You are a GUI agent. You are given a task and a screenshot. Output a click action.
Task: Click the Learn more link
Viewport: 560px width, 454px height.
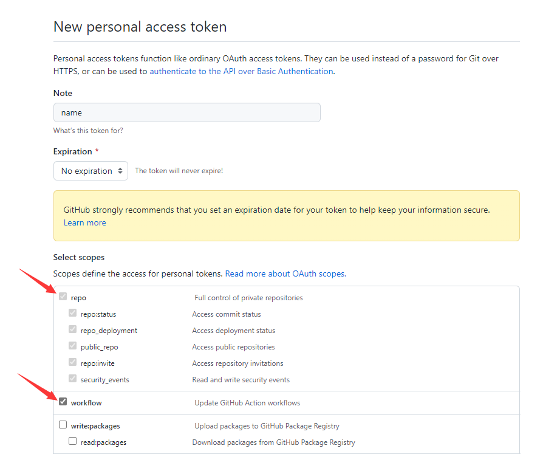84,222
